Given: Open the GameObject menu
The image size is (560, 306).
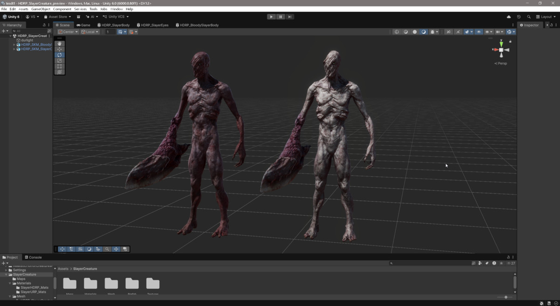Looking at the screenshot, I should tap(41, 9).
